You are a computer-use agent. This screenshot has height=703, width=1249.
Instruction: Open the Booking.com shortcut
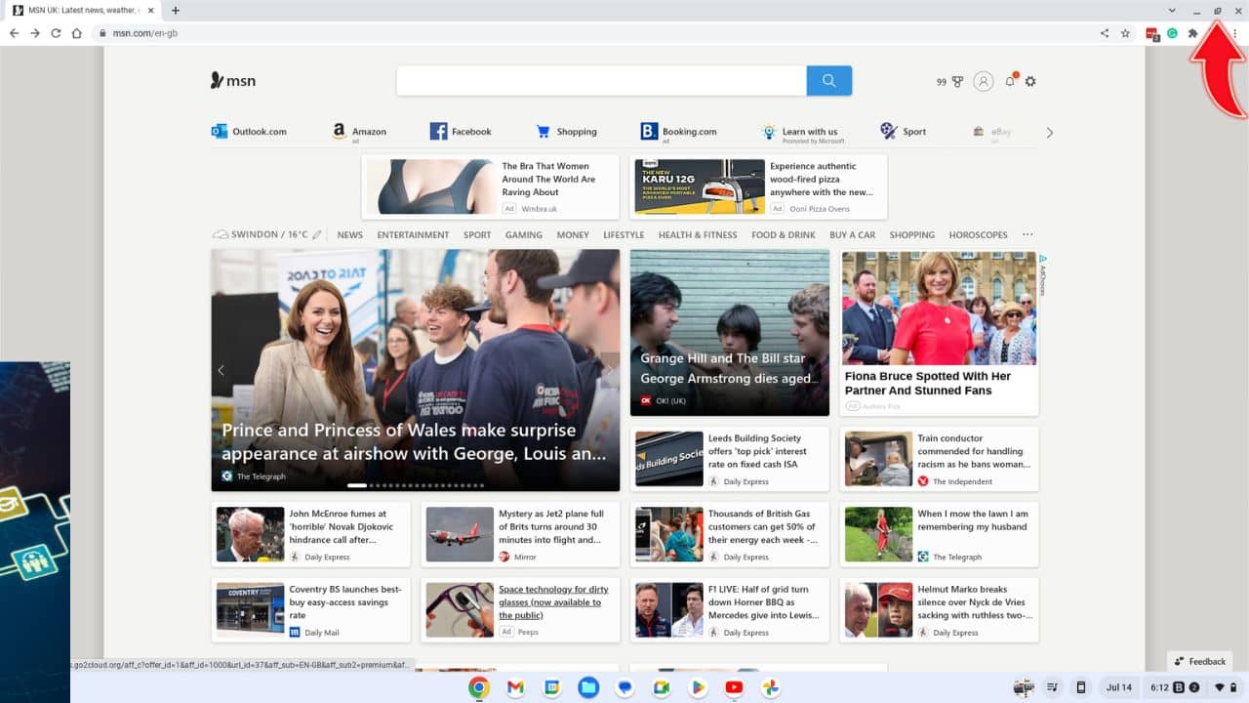678,132
